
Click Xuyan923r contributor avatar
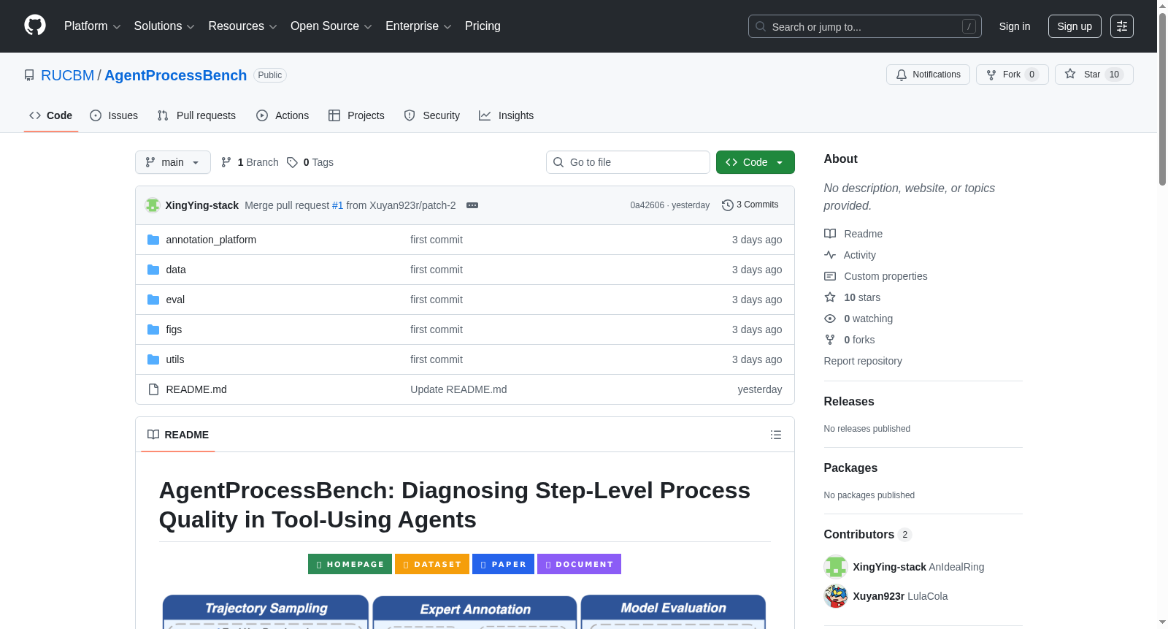tap(836, 596)
